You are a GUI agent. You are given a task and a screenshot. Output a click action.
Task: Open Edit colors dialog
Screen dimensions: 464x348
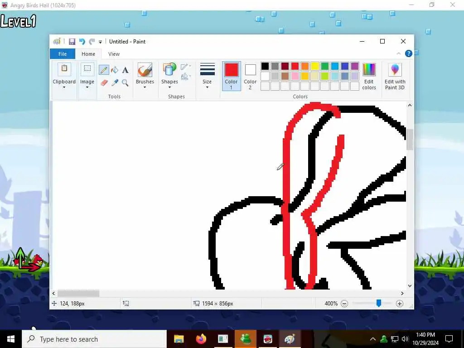tap(369, 76)
